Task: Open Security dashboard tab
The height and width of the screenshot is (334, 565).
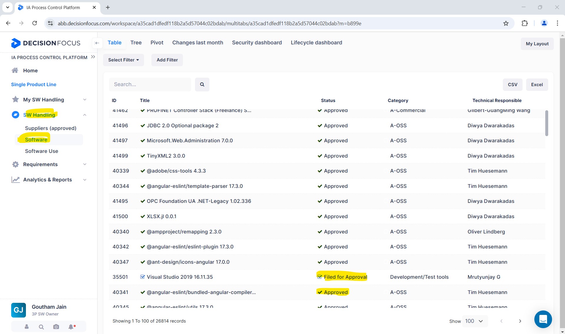Action: pos(257,43)
